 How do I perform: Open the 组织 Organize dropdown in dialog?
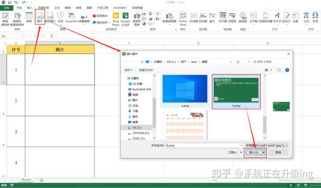[x=128, y=70]
